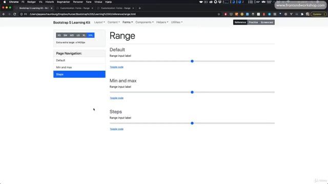This screenshot has width=328, height=184.
Task: Expand the Content dropdown
Action: (x=114, y=22)
